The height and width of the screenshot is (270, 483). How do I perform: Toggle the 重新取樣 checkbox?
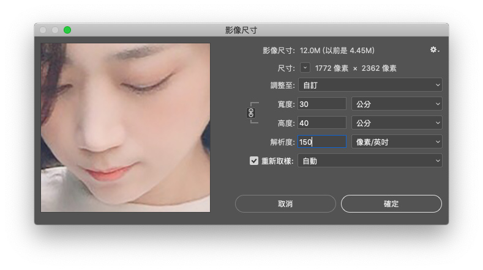254,161
